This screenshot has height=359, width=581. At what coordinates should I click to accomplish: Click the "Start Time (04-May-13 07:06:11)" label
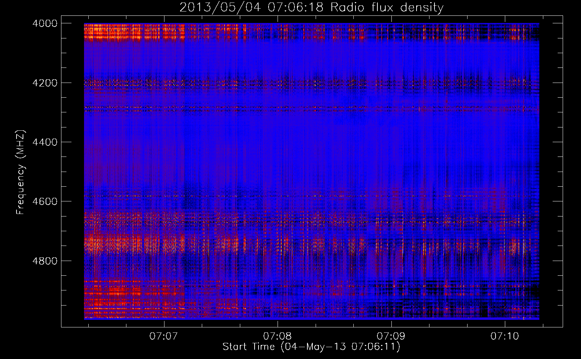point(311,347)
